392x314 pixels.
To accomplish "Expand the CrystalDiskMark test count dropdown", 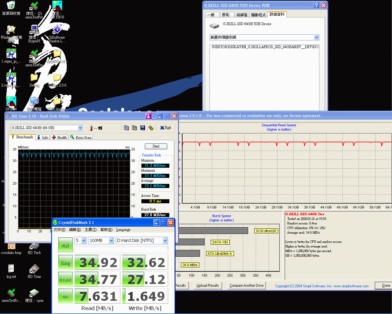I will click(x=84, y=240).
